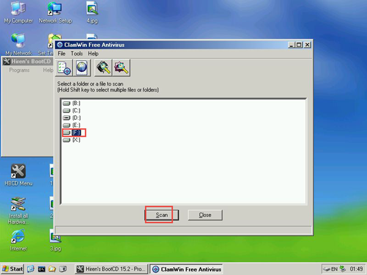
Task: Click the Start button on taskbar
Action: 12,269
